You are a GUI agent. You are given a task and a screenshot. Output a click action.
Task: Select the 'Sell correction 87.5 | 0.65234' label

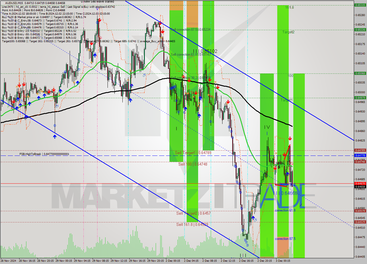click(x=191, y=30)
